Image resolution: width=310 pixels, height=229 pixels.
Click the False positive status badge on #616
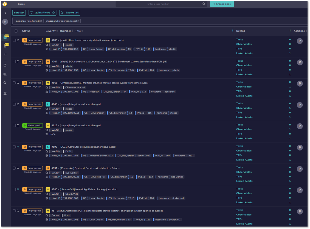[32, 125]
